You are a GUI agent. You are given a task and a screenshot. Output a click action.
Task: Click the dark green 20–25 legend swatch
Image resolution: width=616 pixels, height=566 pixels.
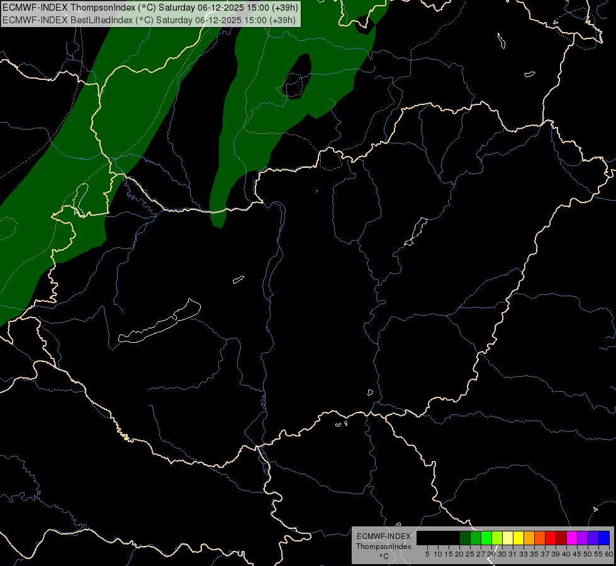[465, 538]
